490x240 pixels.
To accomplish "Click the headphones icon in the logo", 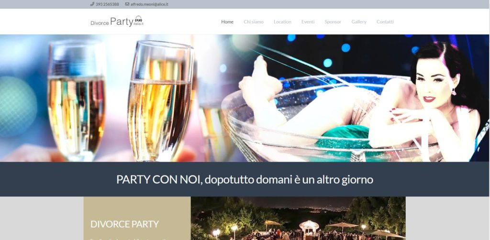I will (x=138, y=19).
